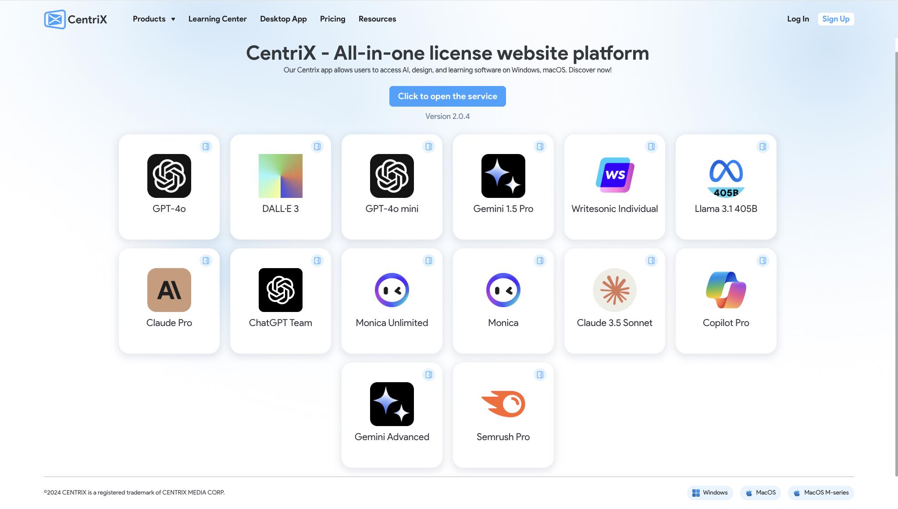Open the GPT-4o app icon

tap(169, 176)
